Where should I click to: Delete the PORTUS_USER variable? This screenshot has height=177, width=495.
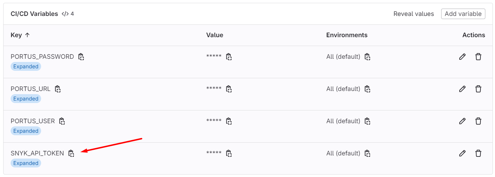click(478, 121)
